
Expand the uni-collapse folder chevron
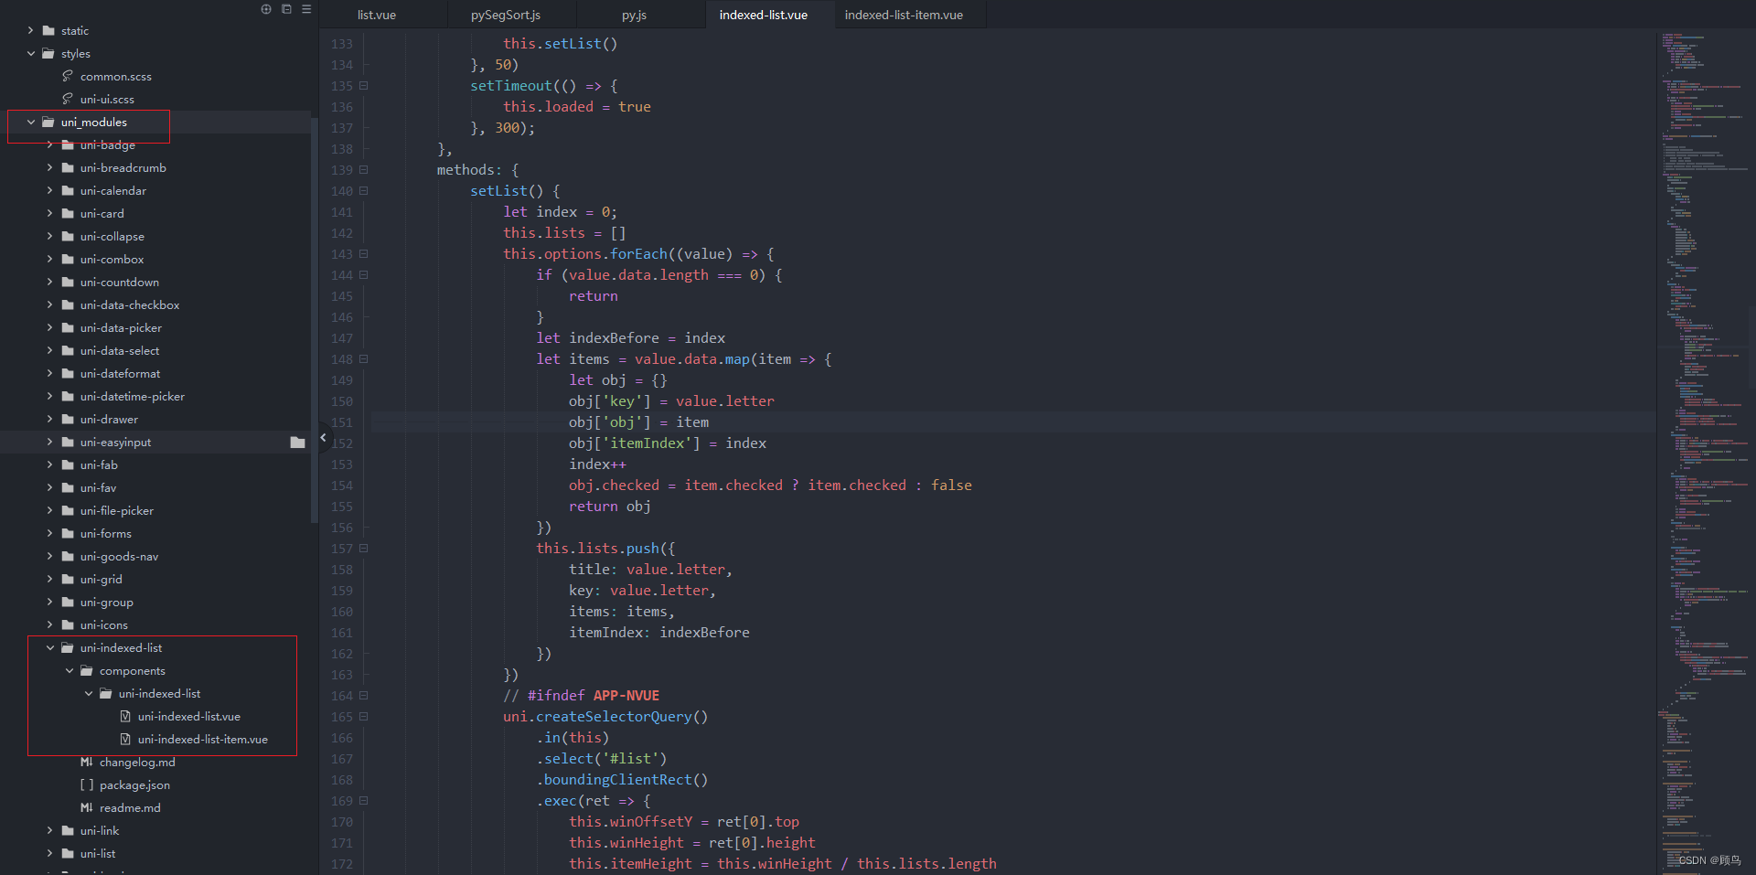(x=49, y=237)
